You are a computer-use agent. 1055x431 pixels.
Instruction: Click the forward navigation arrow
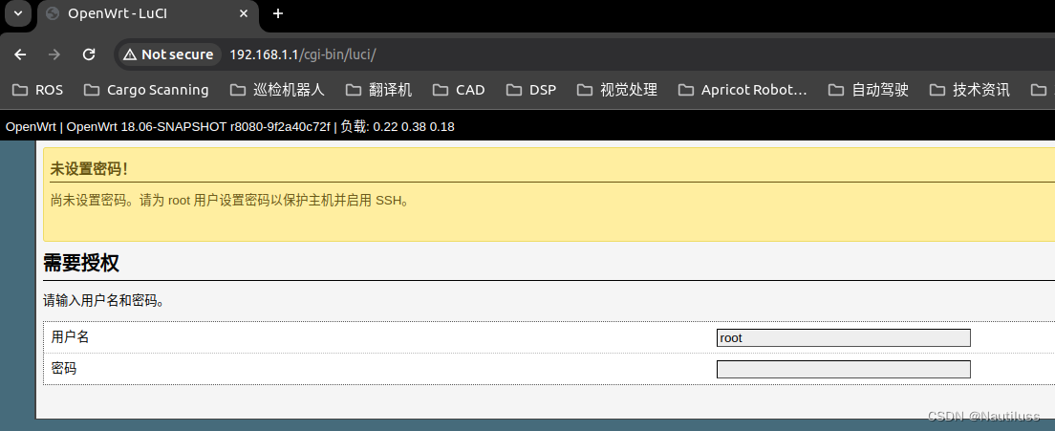pyautogui.click(x=54, y=54)
